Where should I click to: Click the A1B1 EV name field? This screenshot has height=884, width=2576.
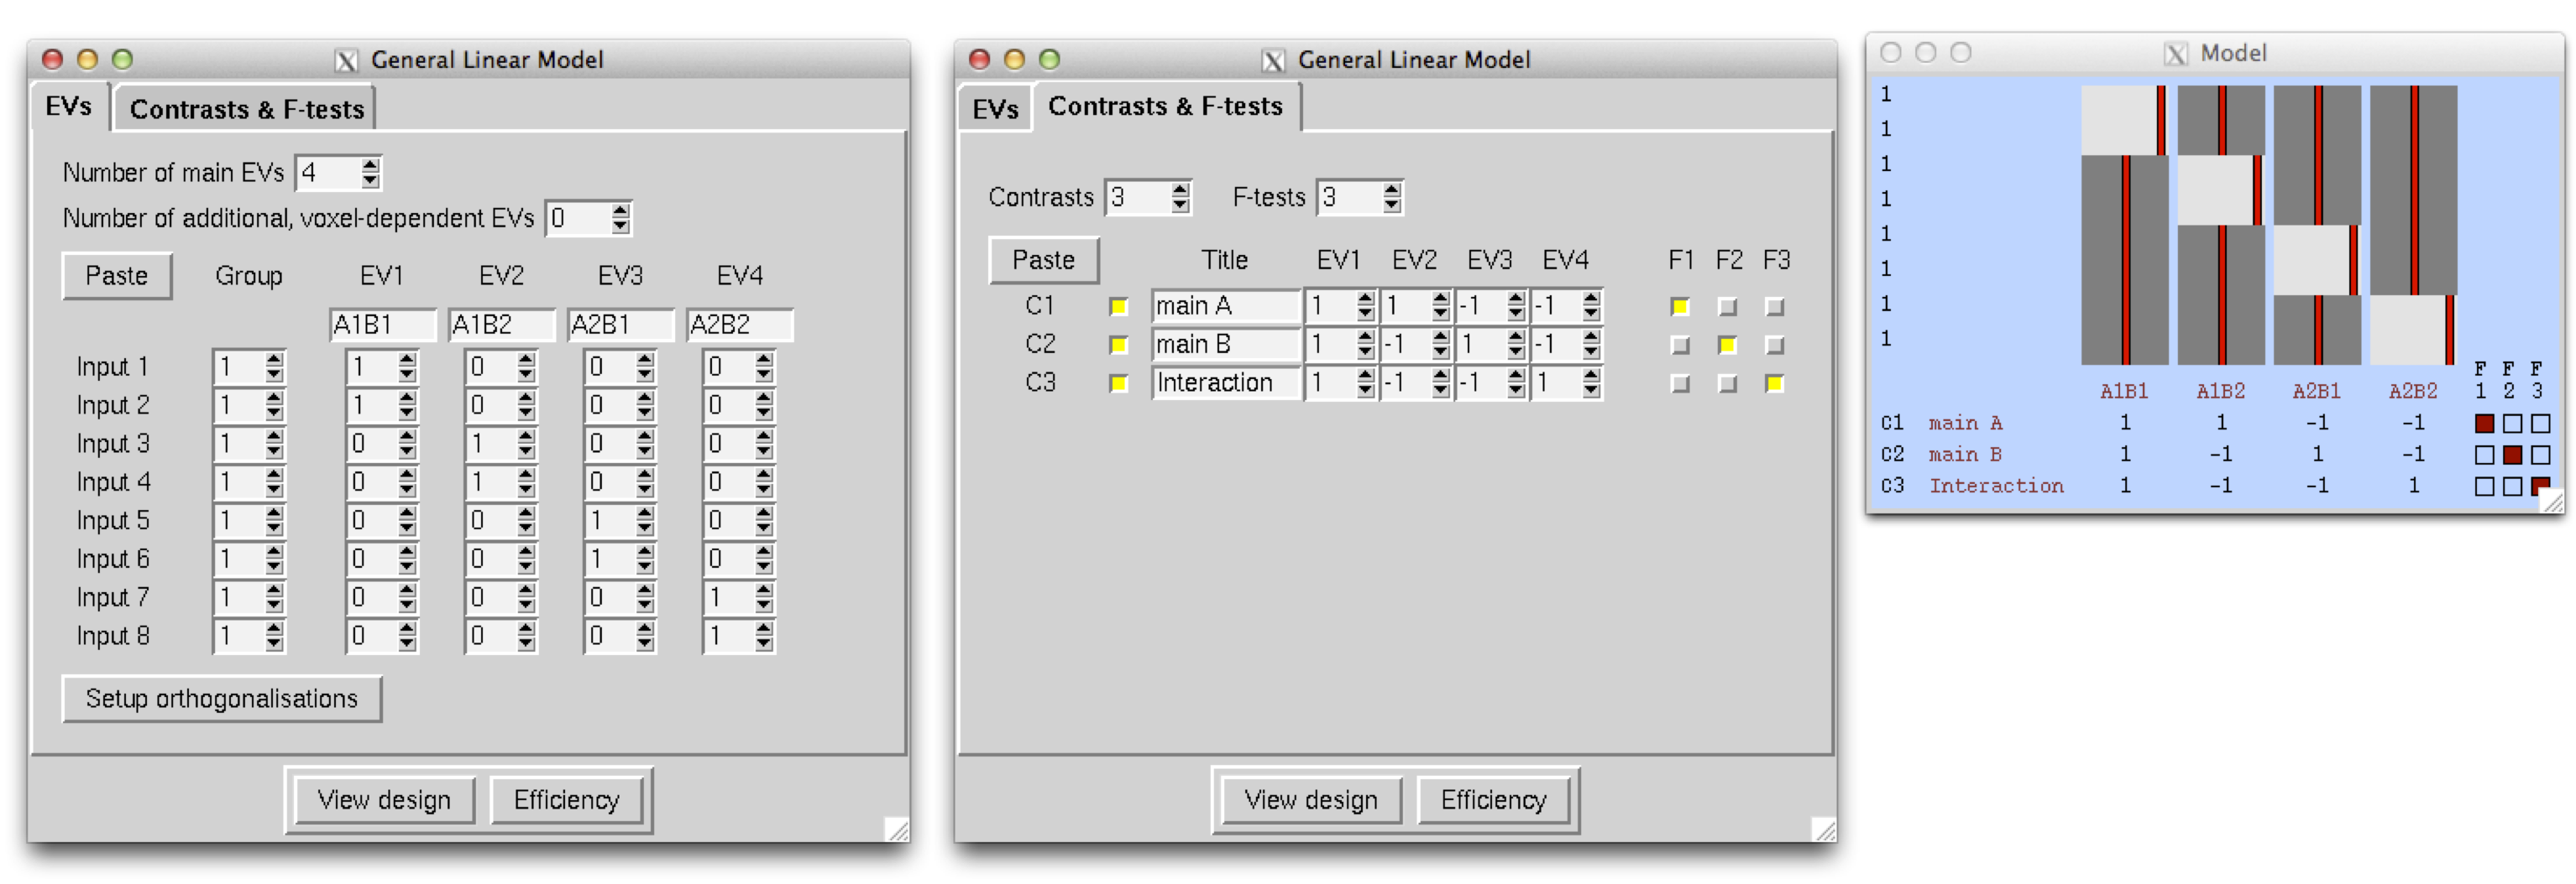coord(381,325)
